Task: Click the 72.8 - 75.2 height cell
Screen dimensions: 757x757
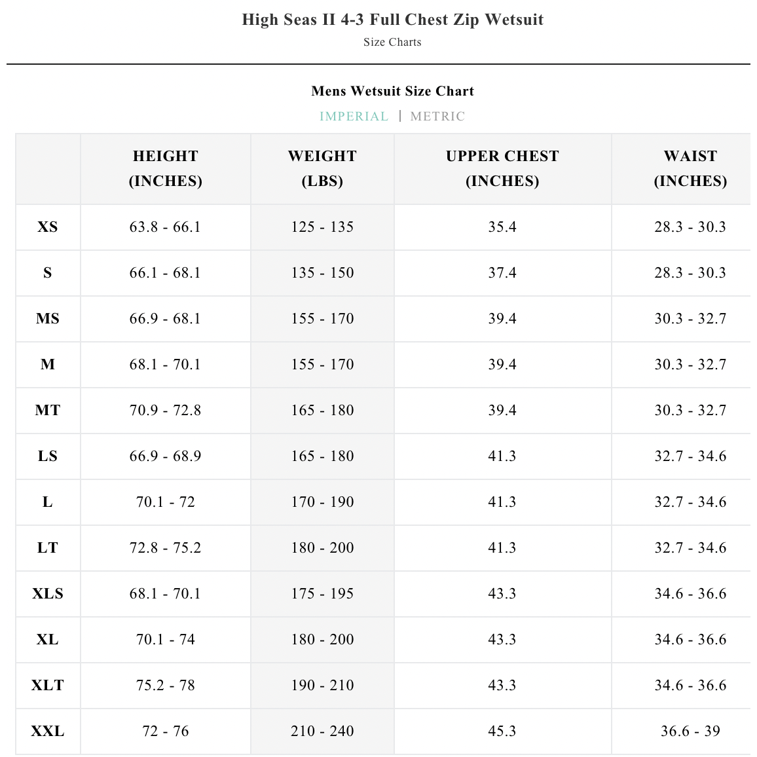Action: point(166,548)
